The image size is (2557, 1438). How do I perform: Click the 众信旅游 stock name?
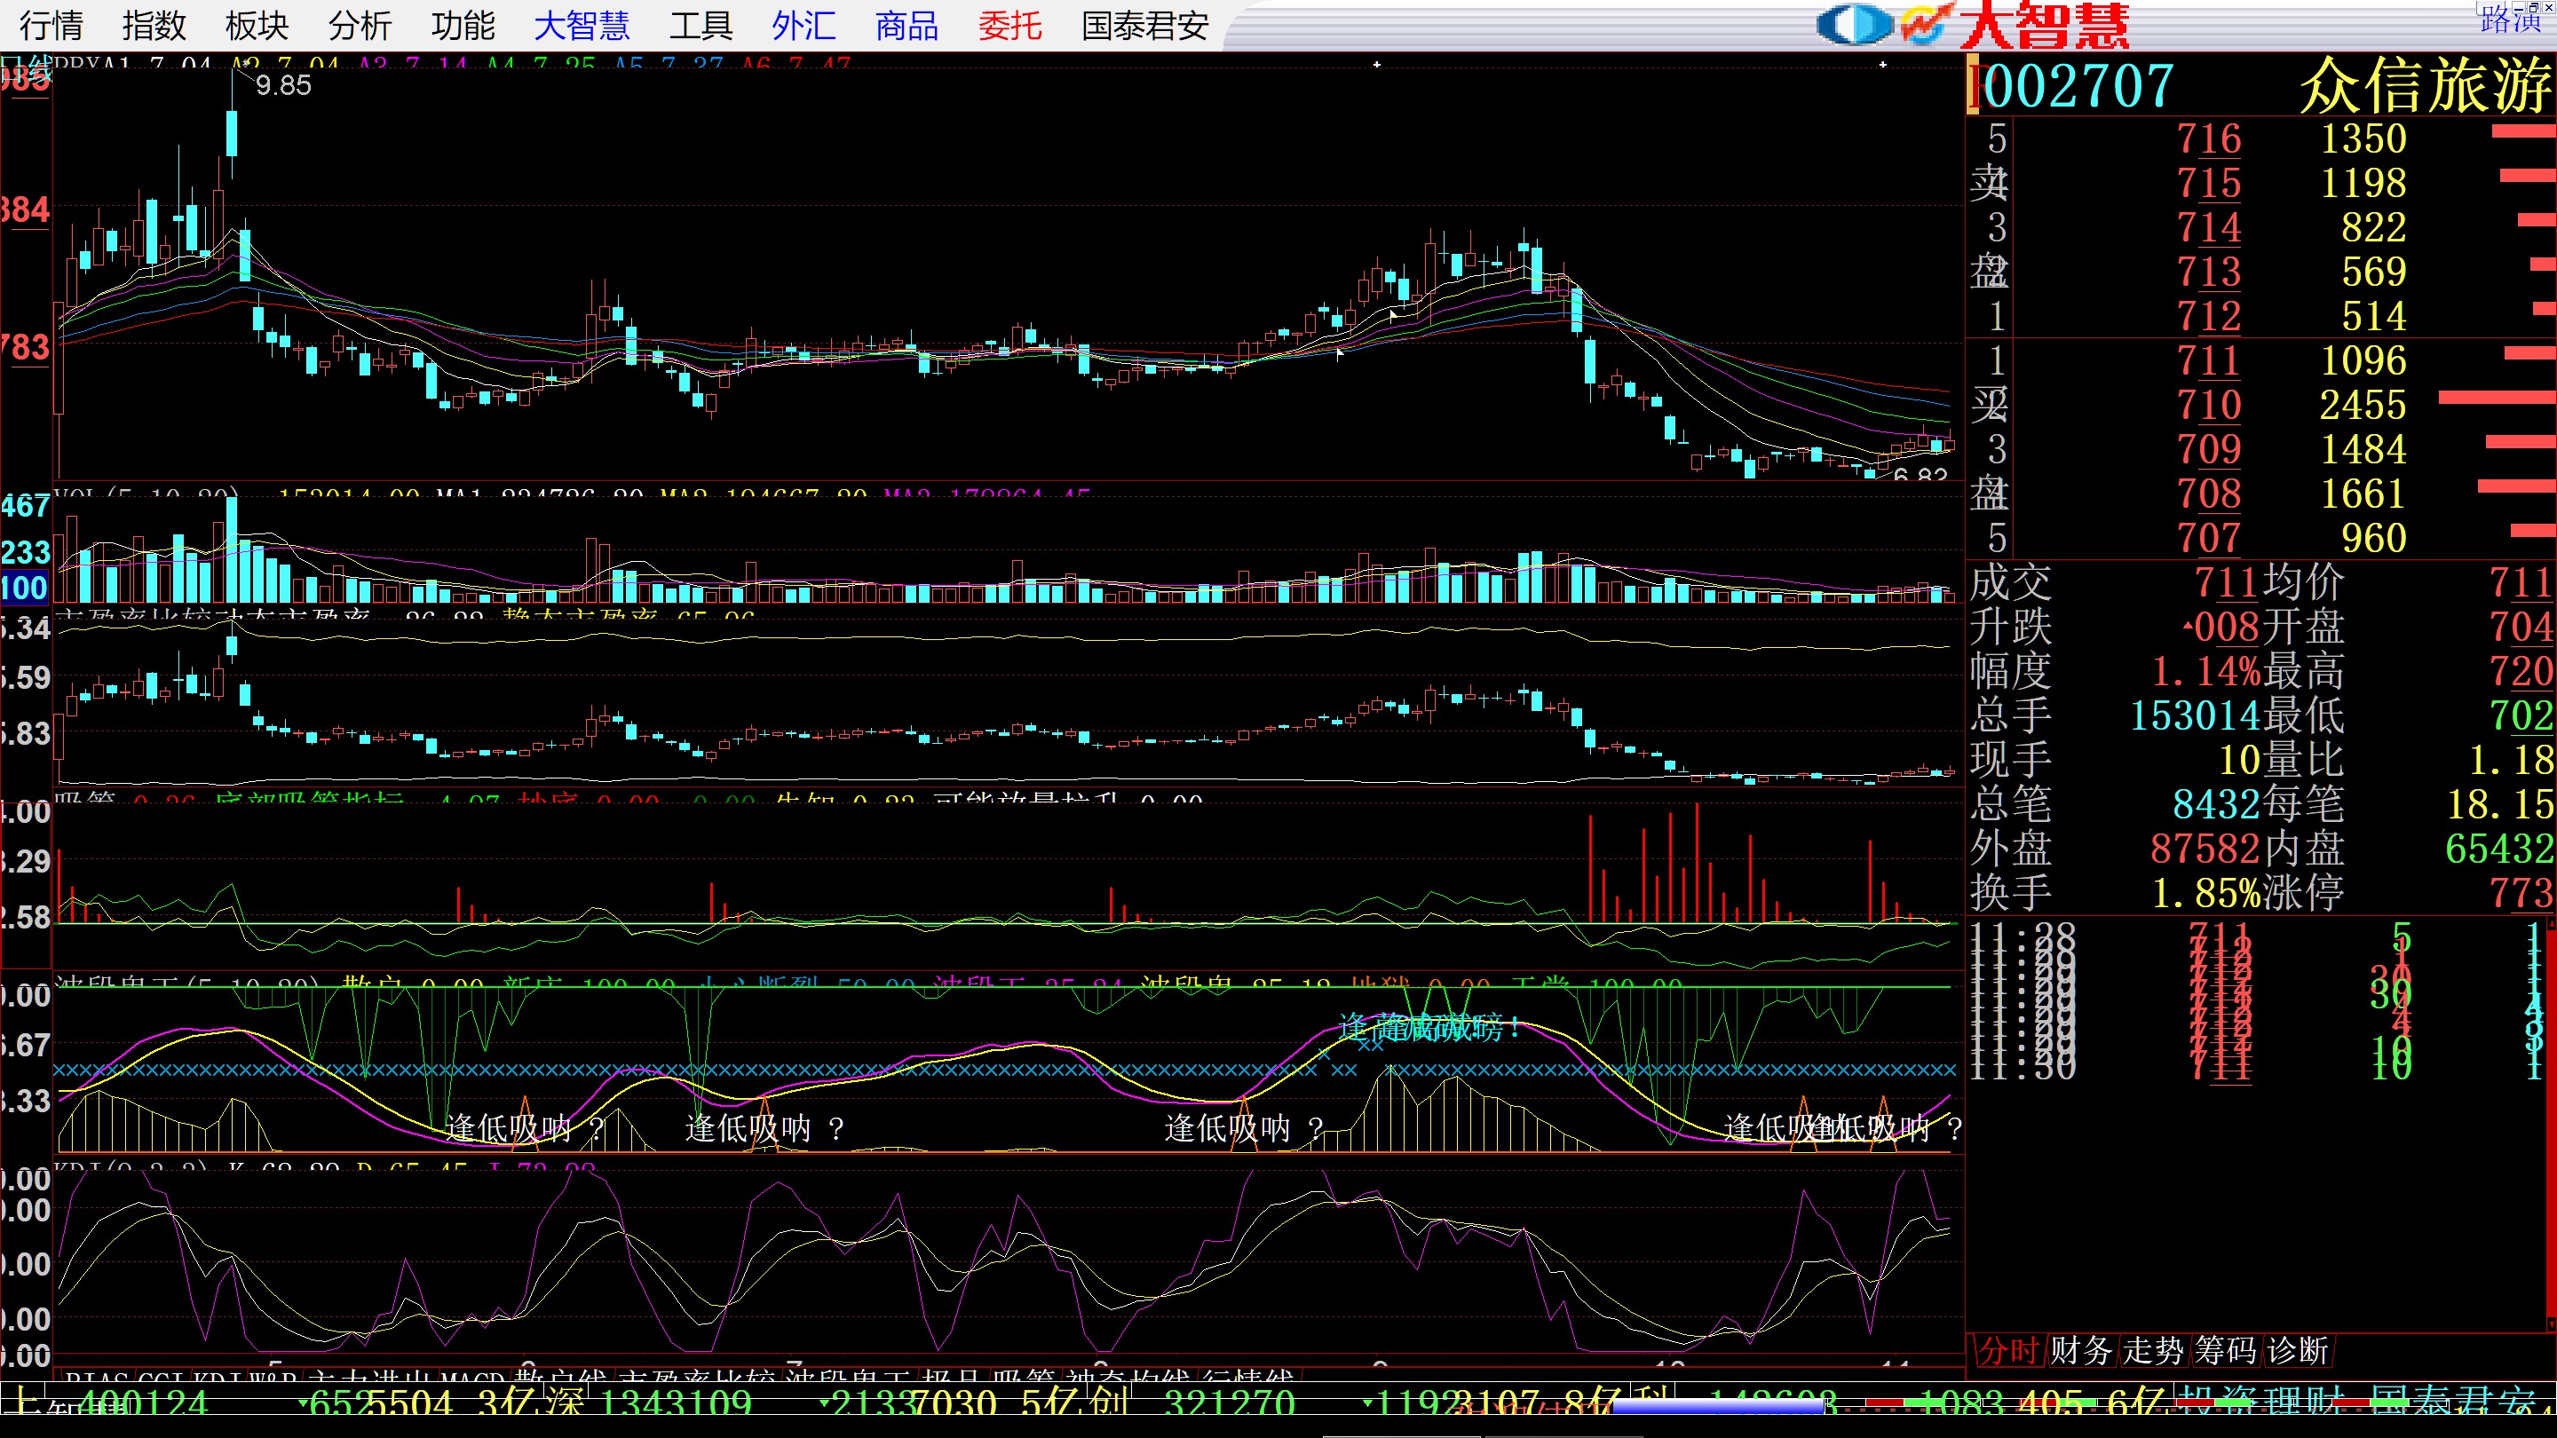tap(2426, 86)
